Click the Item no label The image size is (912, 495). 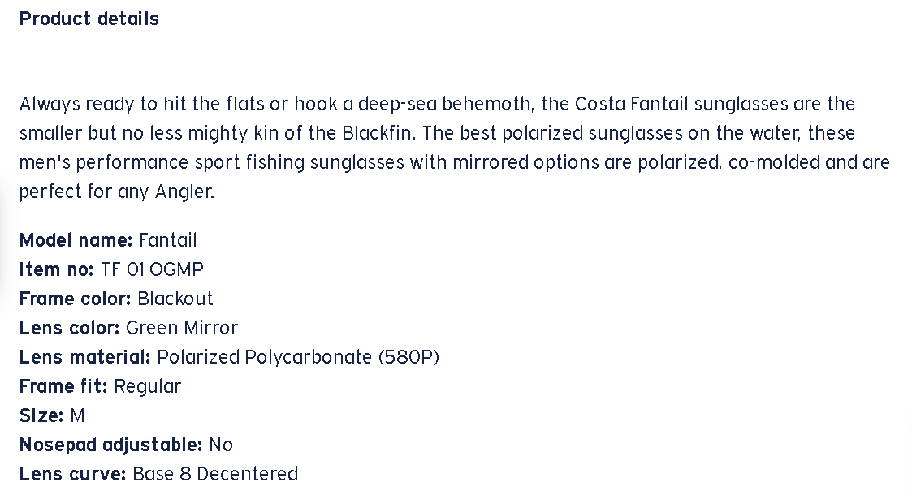(56, 269)
